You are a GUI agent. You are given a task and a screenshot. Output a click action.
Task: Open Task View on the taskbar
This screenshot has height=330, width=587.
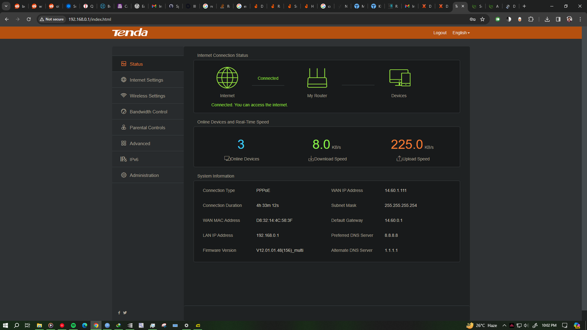click(x=28, y=325)
